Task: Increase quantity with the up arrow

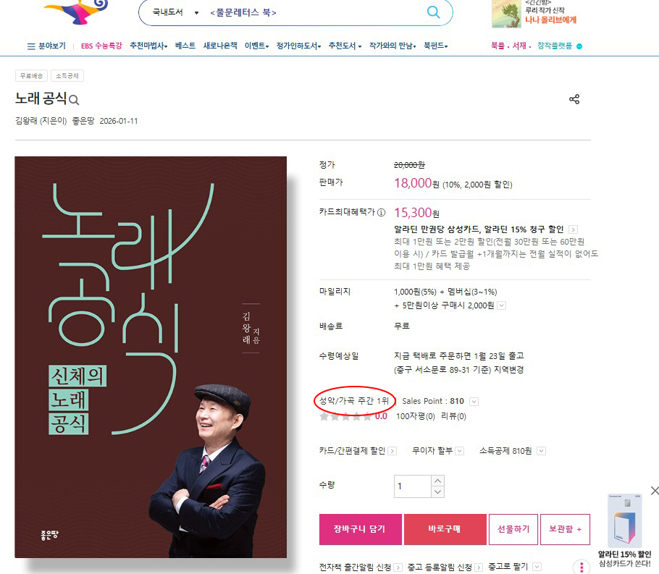Action: (437, 481)
